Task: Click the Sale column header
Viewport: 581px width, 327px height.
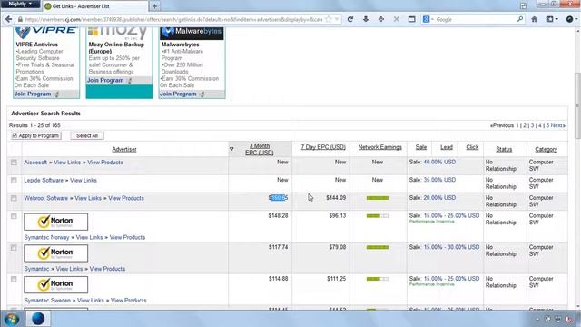Action: point(421,147)
